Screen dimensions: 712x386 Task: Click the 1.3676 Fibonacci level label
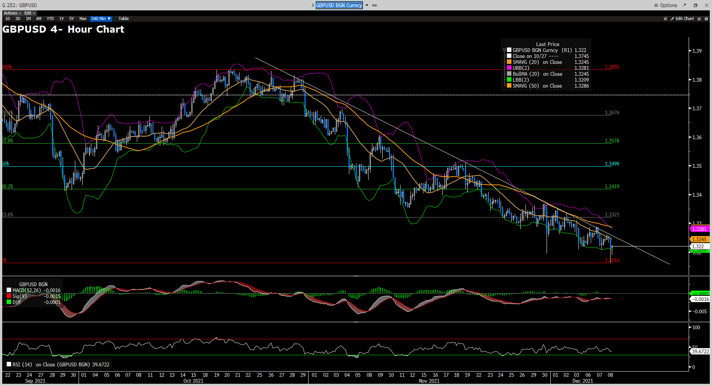pyautogui.click(x=612, y=112)
